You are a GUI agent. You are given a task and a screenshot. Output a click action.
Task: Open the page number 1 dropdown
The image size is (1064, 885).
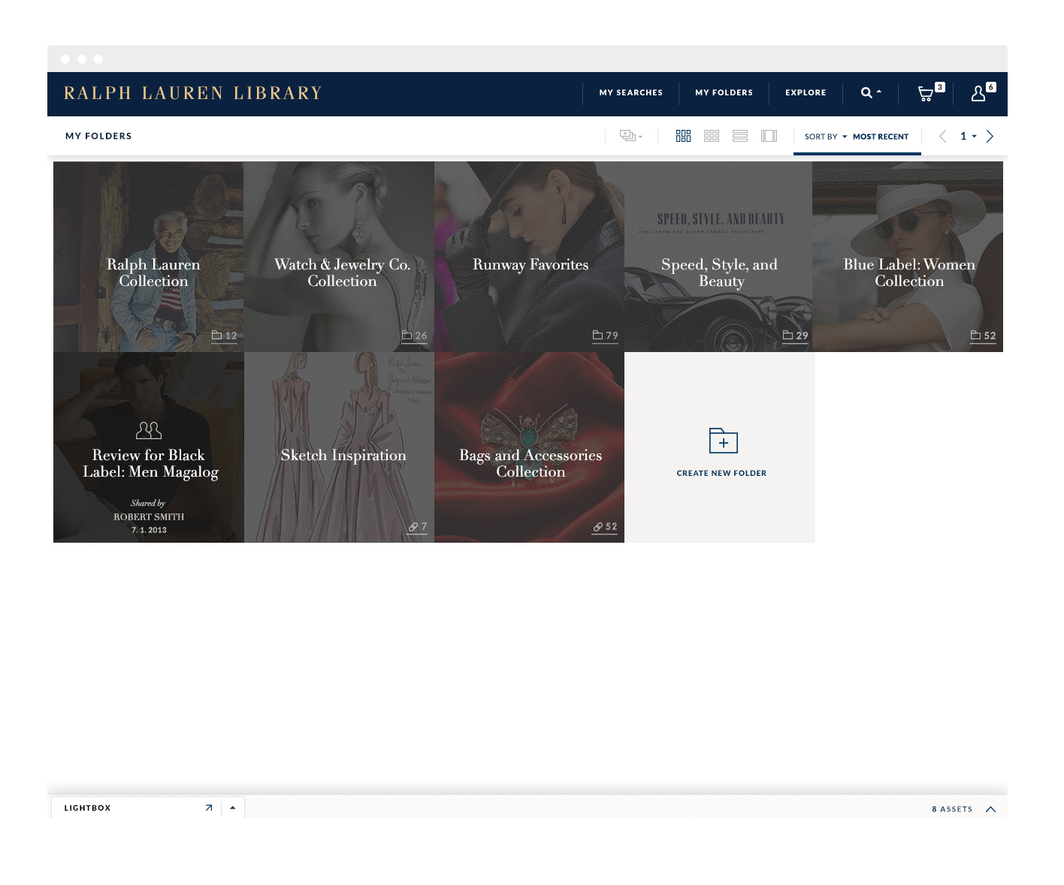968,136
